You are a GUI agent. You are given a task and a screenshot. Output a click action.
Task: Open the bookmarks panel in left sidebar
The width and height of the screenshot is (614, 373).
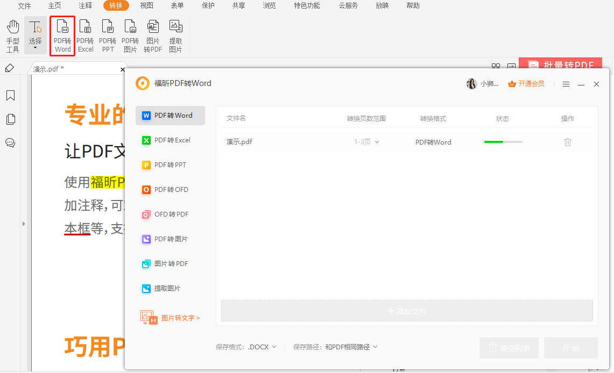10,96
